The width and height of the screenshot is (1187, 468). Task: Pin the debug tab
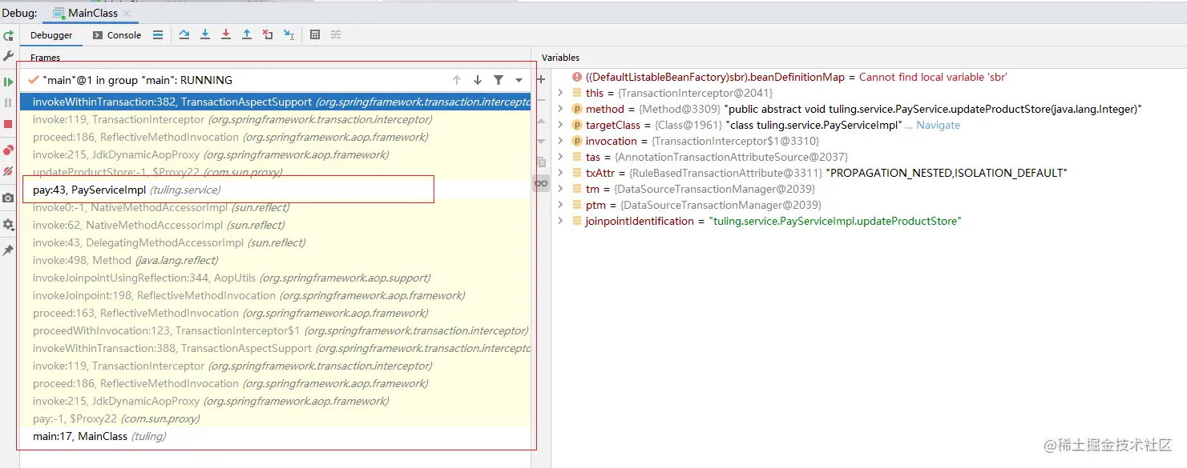pos(8,250)
